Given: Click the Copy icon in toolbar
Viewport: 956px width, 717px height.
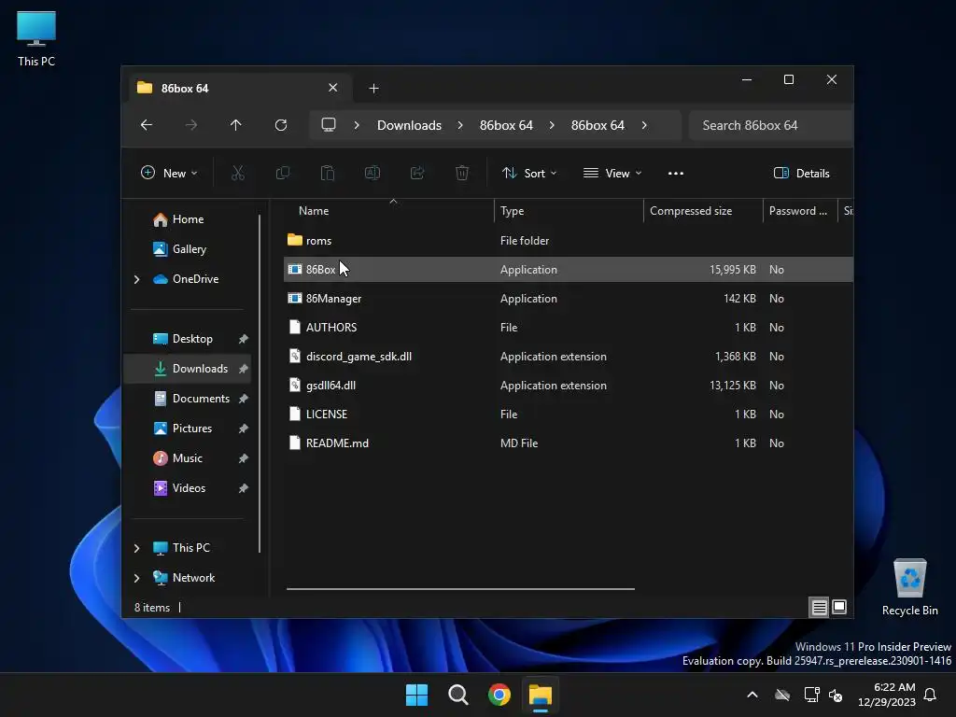Looking at the screenshot, I should click(x=283, y=173).
